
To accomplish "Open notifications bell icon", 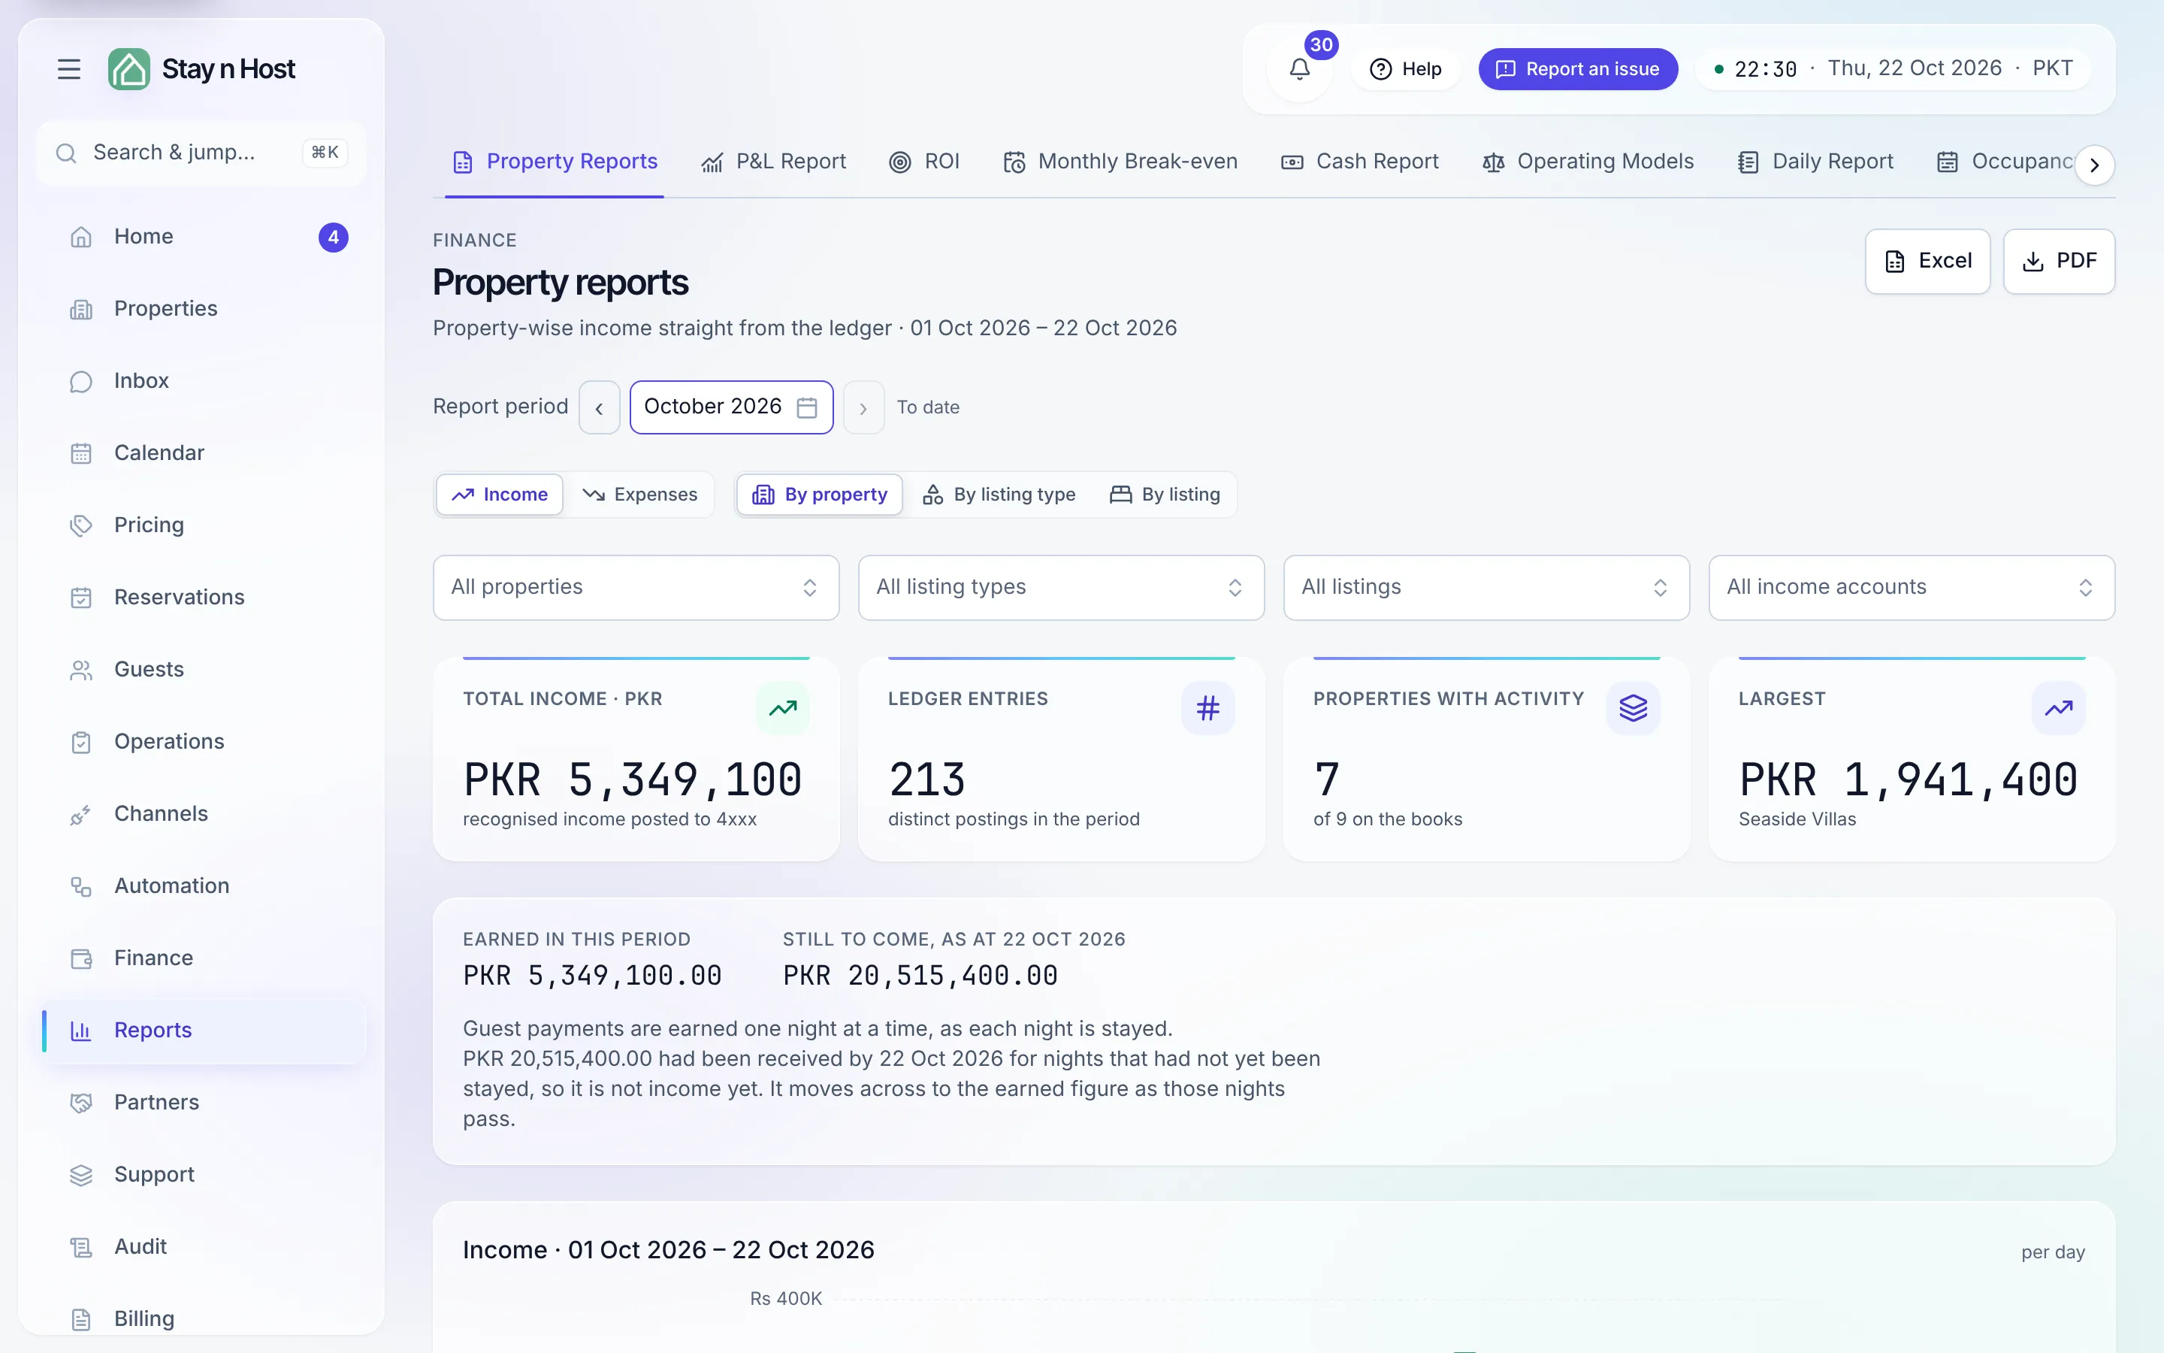I will [1299, 69].
